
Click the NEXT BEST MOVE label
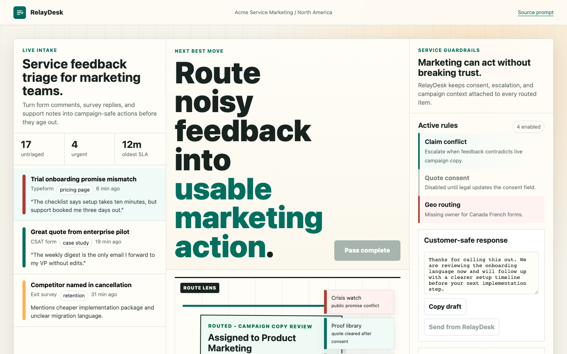pyautogui.click(x=199, y=51)
